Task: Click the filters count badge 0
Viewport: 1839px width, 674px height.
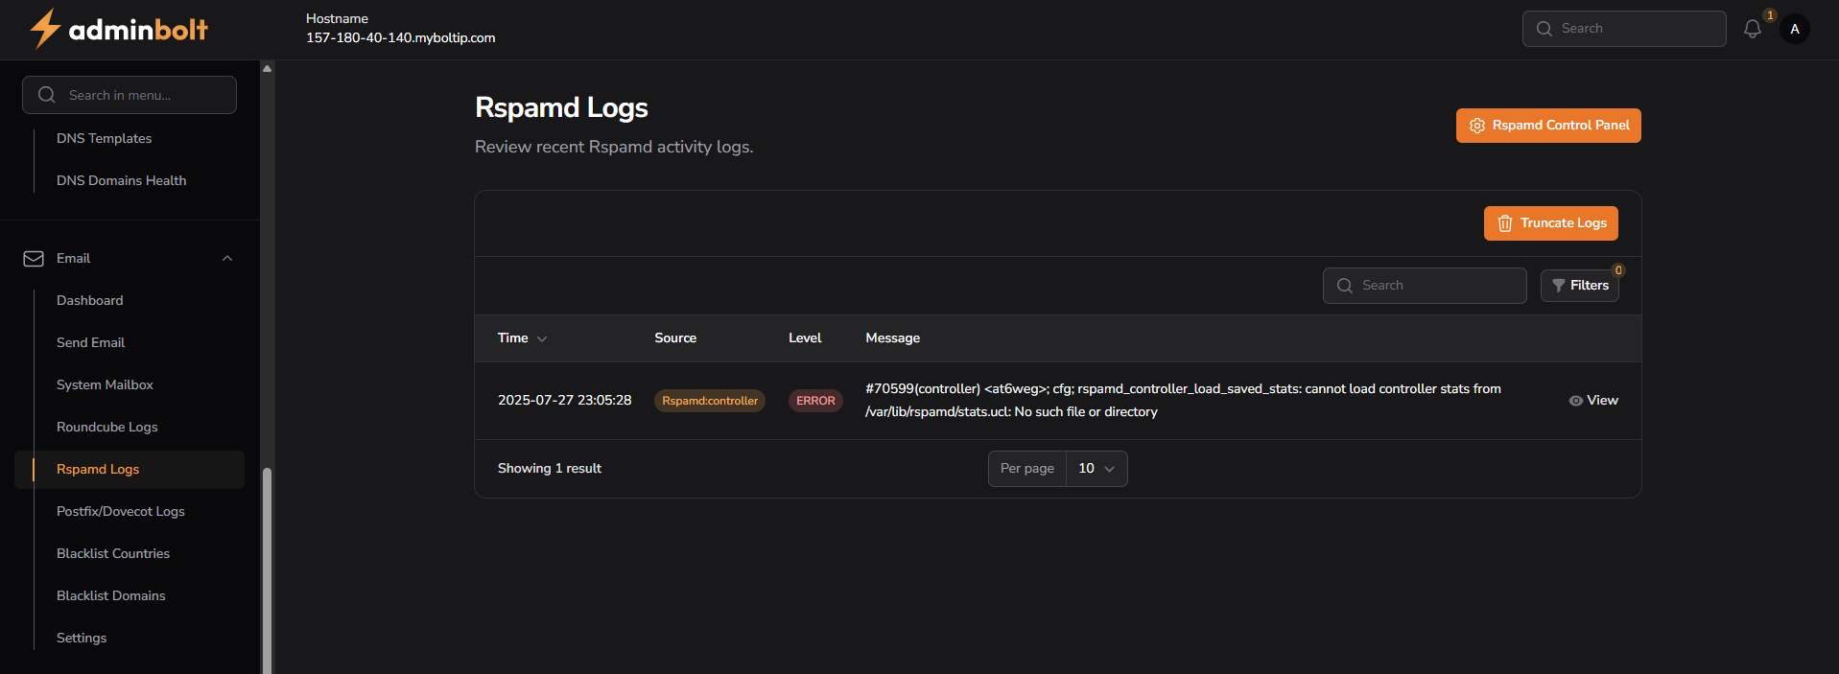Action: [x=1618, y=270]
